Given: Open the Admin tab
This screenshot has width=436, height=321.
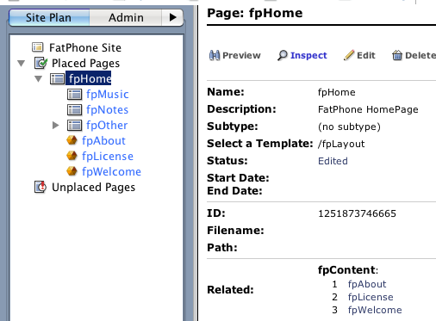Looking at the screenshot, I should point(126,17).
